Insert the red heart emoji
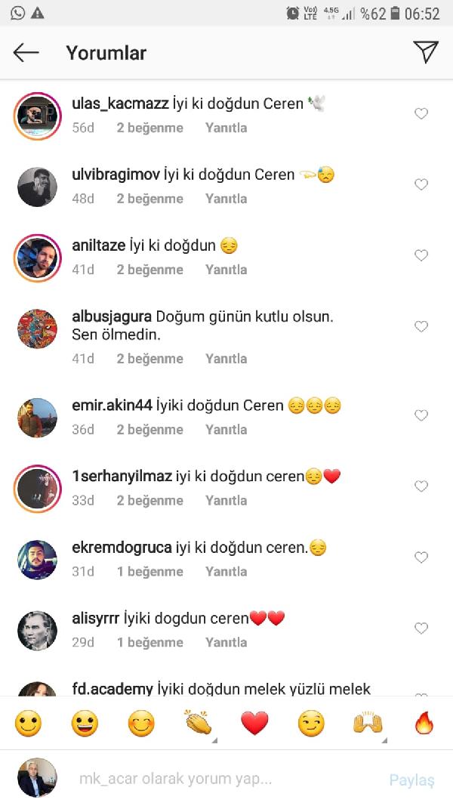This screenshot has width=453, height=806. point(254,724)
